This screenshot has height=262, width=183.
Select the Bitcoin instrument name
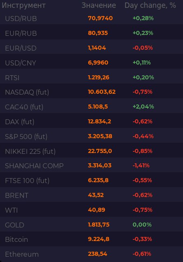(x=16, y=239)
